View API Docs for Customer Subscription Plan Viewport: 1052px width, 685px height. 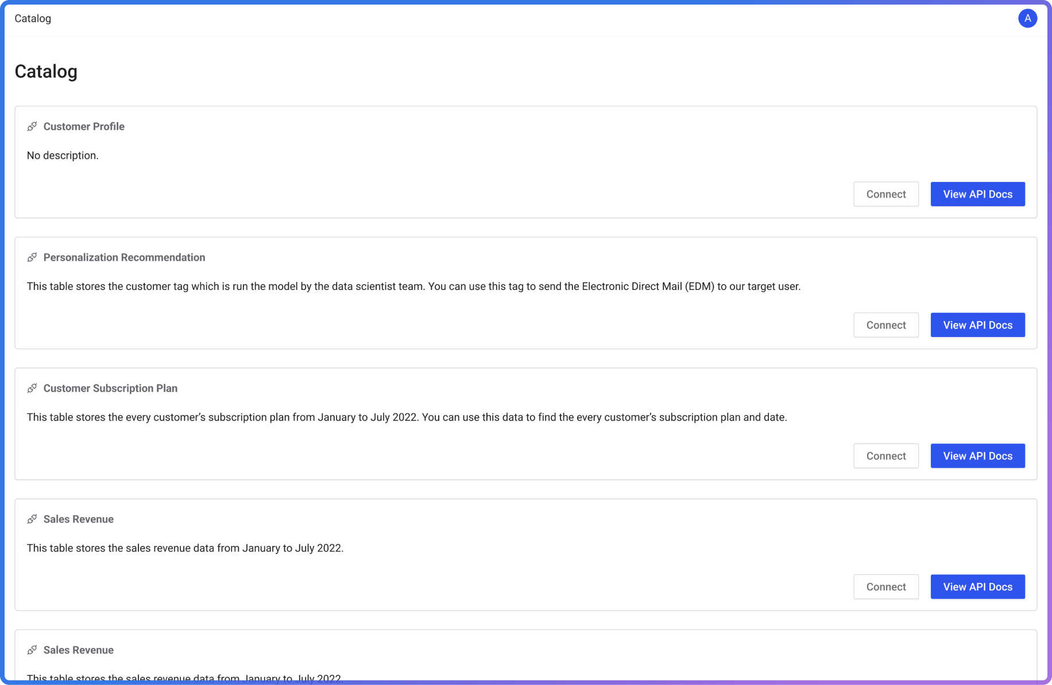click(x=977, y=456)
